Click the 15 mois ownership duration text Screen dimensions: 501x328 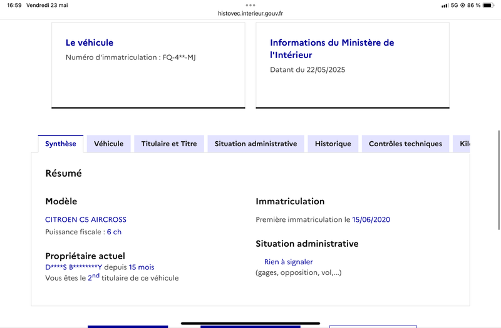pyautogui.click(x=142, y=267)
